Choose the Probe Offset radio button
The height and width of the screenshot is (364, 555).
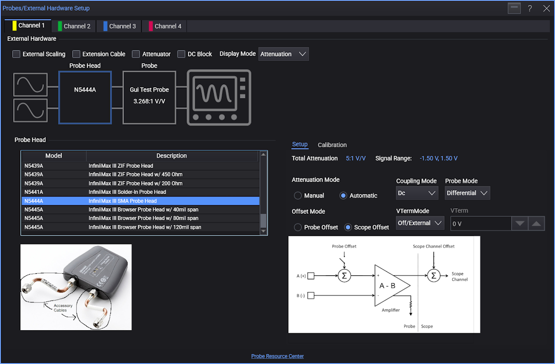pyautogui.click(x=298, y=227)
